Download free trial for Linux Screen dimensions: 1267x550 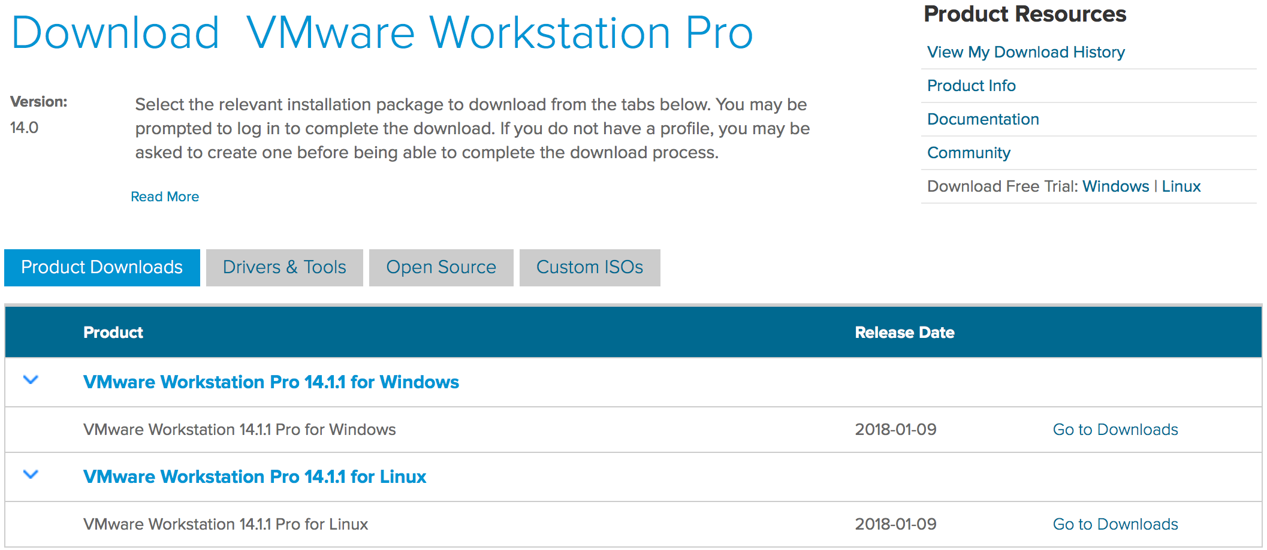pos(1181,186)
